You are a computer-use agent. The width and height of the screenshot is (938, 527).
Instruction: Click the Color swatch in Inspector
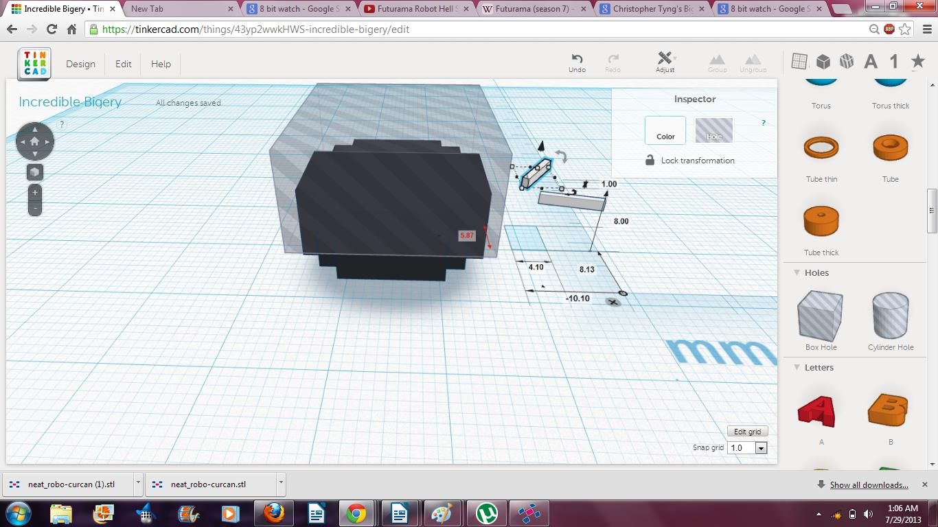click(x=664, y=130)
